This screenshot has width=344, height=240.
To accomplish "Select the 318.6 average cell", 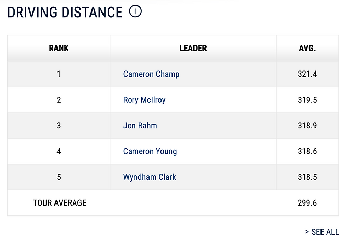I will [x=307, y=151].
